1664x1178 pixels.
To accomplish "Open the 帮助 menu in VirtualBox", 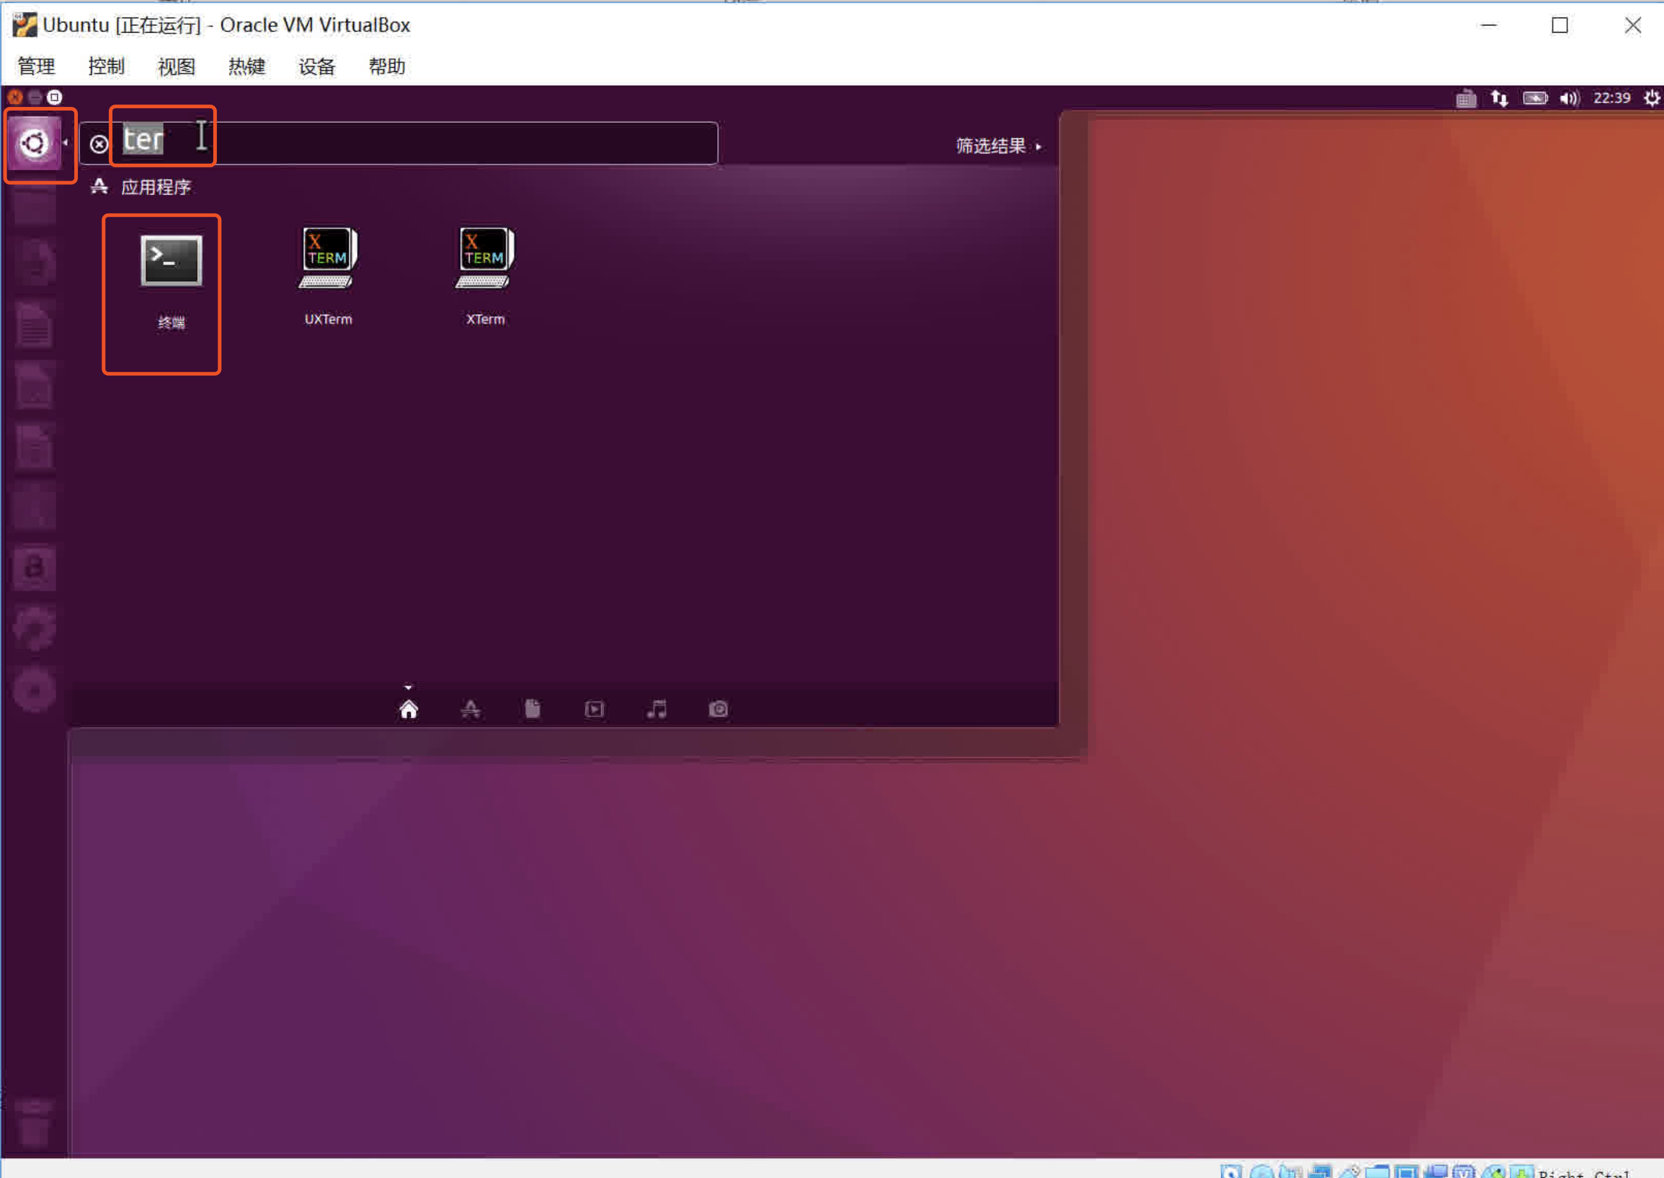I will tap(387, 66).
